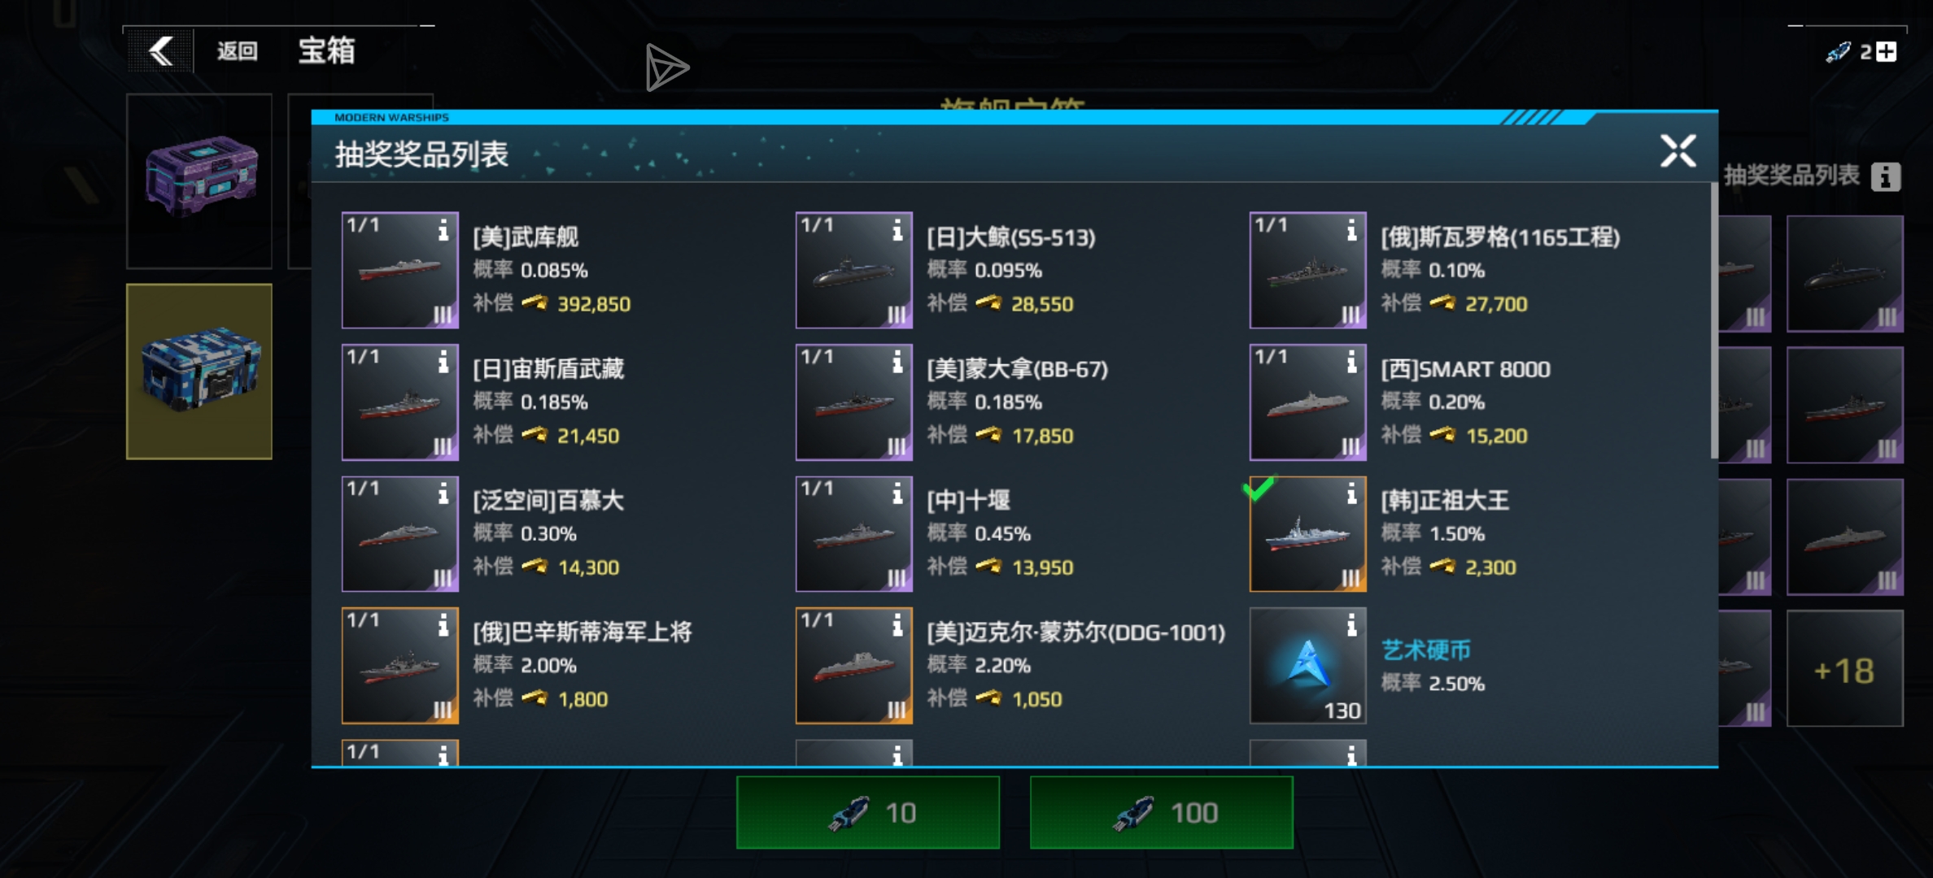Select [西]SMART 8000 ship thumbnail

(x=1308, y=402)
